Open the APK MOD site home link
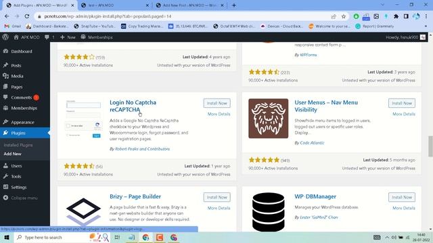Image resolution: width=433 pixels, height=243 pixels. (26, 37)
